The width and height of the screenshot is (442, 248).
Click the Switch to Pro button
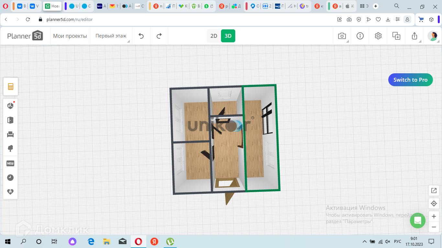click(411, 80)
